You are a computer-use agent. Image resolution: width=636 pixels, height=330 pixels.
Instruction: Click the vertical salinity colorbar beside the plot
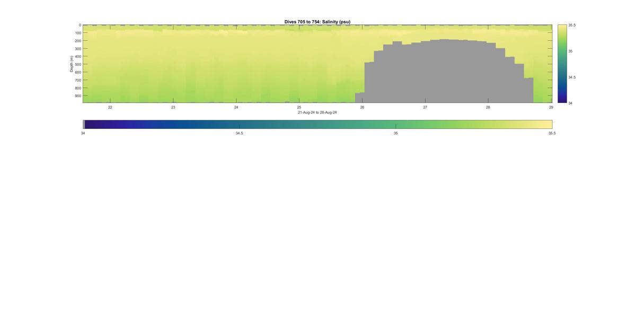pyautogui.click(x=562, y=64)
